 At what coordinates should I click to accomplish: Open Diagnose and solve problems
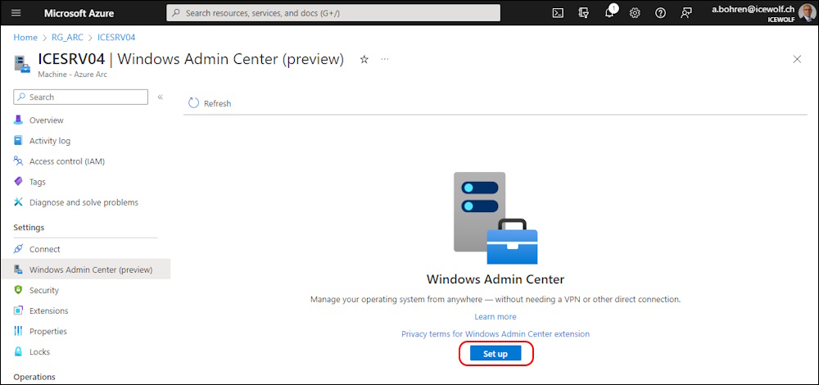pos(85,202)
